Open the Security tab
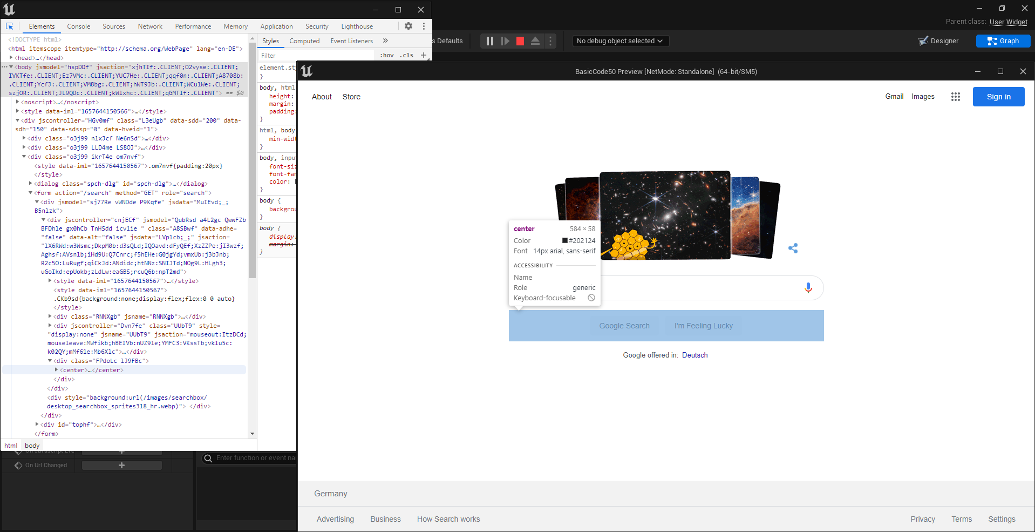This screenshot has width=1035, height=532. 317,26
